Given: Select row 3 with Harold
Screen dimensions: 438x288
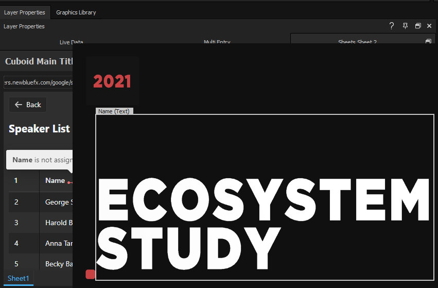Looking at the screenshot, I should point(56,223).
